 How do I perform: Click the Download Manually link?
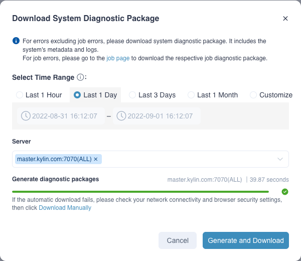tap(65, 208)
